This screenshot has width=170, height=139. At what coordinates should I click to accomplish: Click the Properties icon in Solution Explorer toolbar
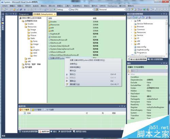pyautogui.click(x=129, y=17)
